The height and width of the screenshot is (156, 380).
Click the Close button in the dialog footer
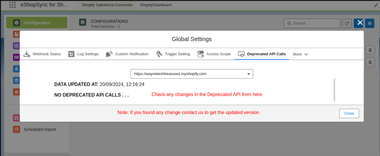tap(349, 113)
